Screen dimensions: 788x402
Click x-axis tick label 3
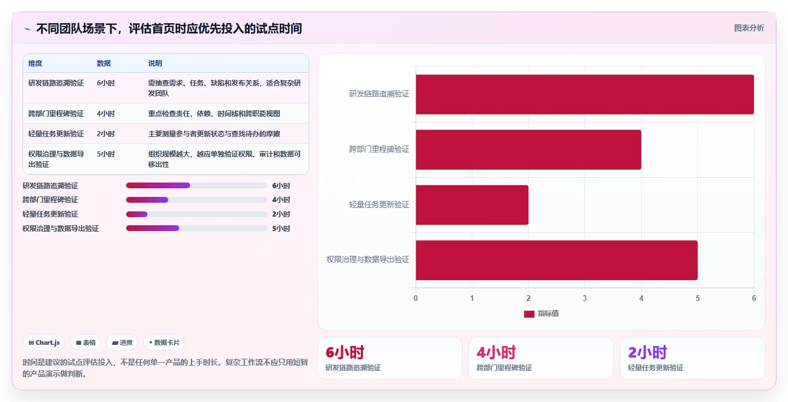[x=584, y=298]
